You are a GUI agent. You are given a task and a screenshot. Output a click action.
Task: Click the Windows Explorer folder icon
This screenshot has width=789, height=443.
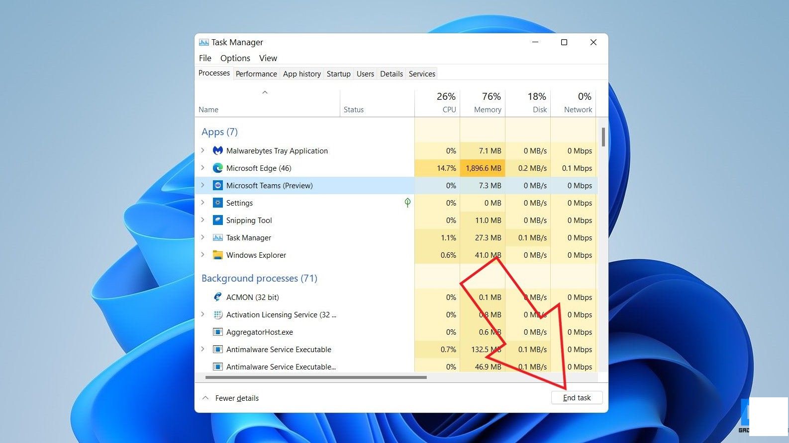coord(217,255)
